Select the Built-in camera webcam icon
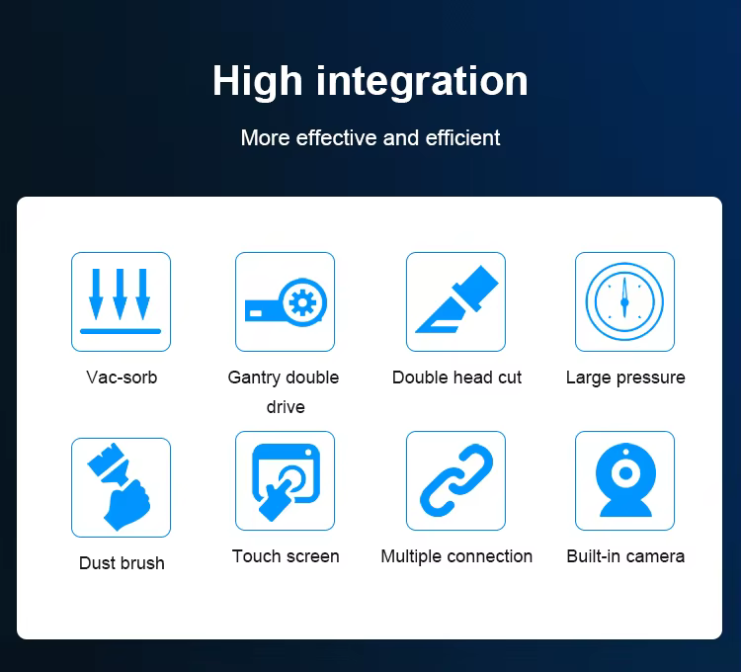Viewport: 741px width, 672px height. [x=624, y=480]
